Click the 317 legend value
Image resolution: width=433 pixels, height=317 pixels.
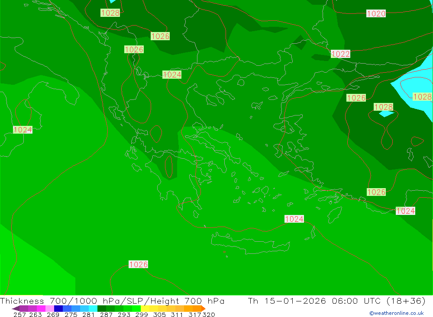pos(195,314)
